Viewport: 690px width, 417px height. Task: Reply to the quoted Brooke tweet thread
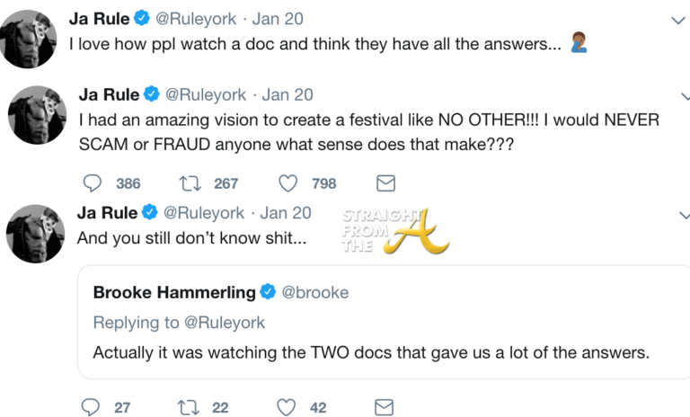[90, 407]
